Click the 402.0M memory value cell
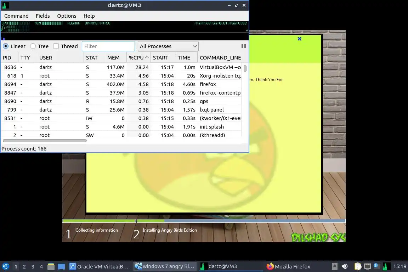Screen dimensions: 408x272 pos(115,84)
